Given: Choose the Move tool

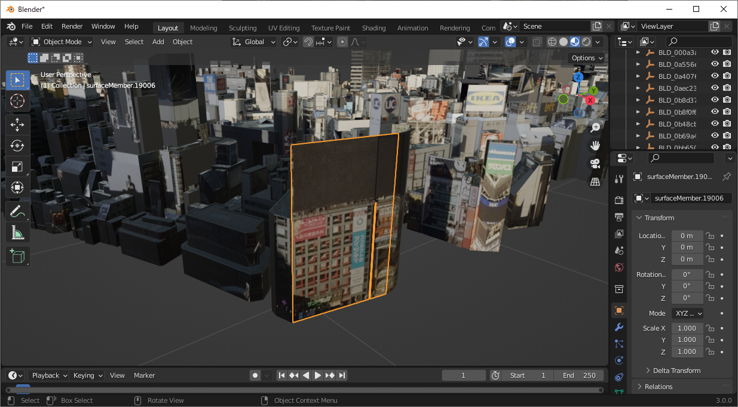Looking at the screenshot, I should pyautogui.click(x=17, y=124).
